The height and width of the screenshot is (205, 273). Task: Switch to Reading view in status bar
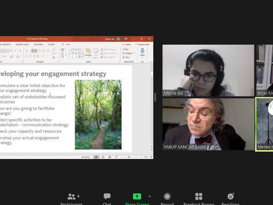point(110,157)
